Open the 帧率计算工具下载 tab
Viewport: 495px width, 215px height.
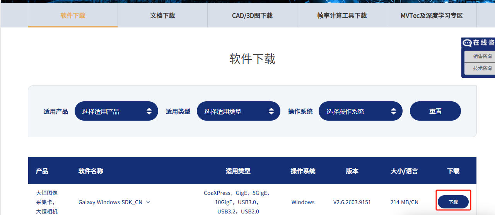(x=342, y=15)
